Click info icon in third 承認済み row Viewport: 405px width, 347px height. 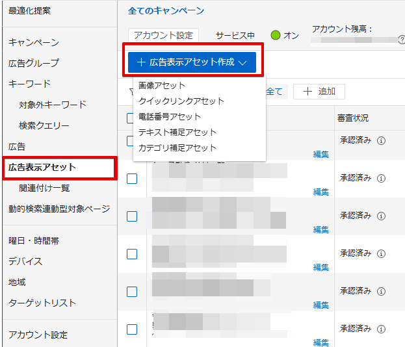tap(382, 216)
